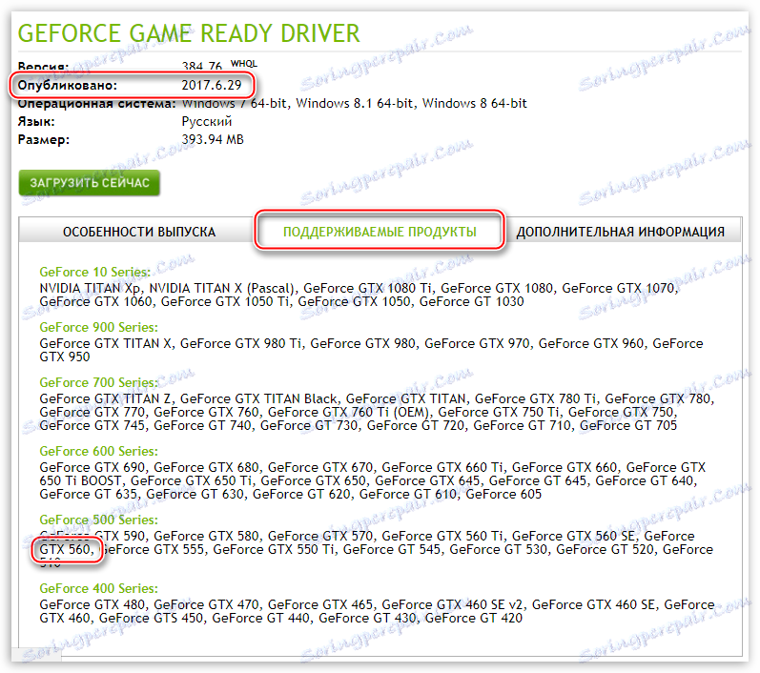Click the GEFORCE GAME READY DRIVER heading
This screenshot has width=760, height=673.
click(x=189, y=33)
